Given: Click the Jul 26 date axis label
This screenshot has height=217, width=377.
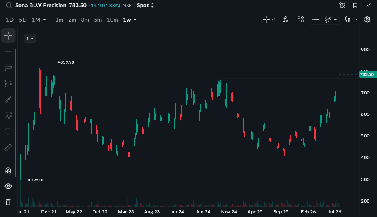Looking at the screenshot, I should (x=335, y=212).
